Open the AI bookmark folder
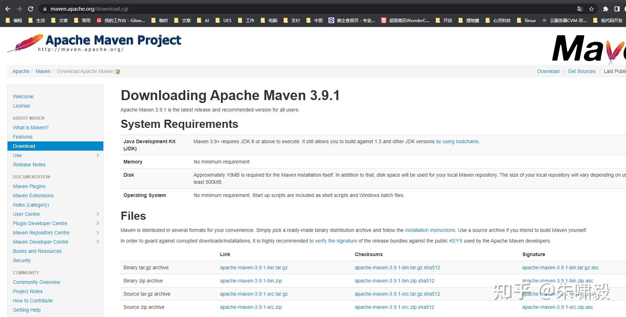Screen dimensions: 626x317 203,21
